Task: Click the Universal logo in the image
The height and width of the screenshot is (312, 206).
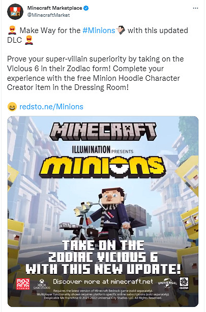Action: click(x=167, y=283)
